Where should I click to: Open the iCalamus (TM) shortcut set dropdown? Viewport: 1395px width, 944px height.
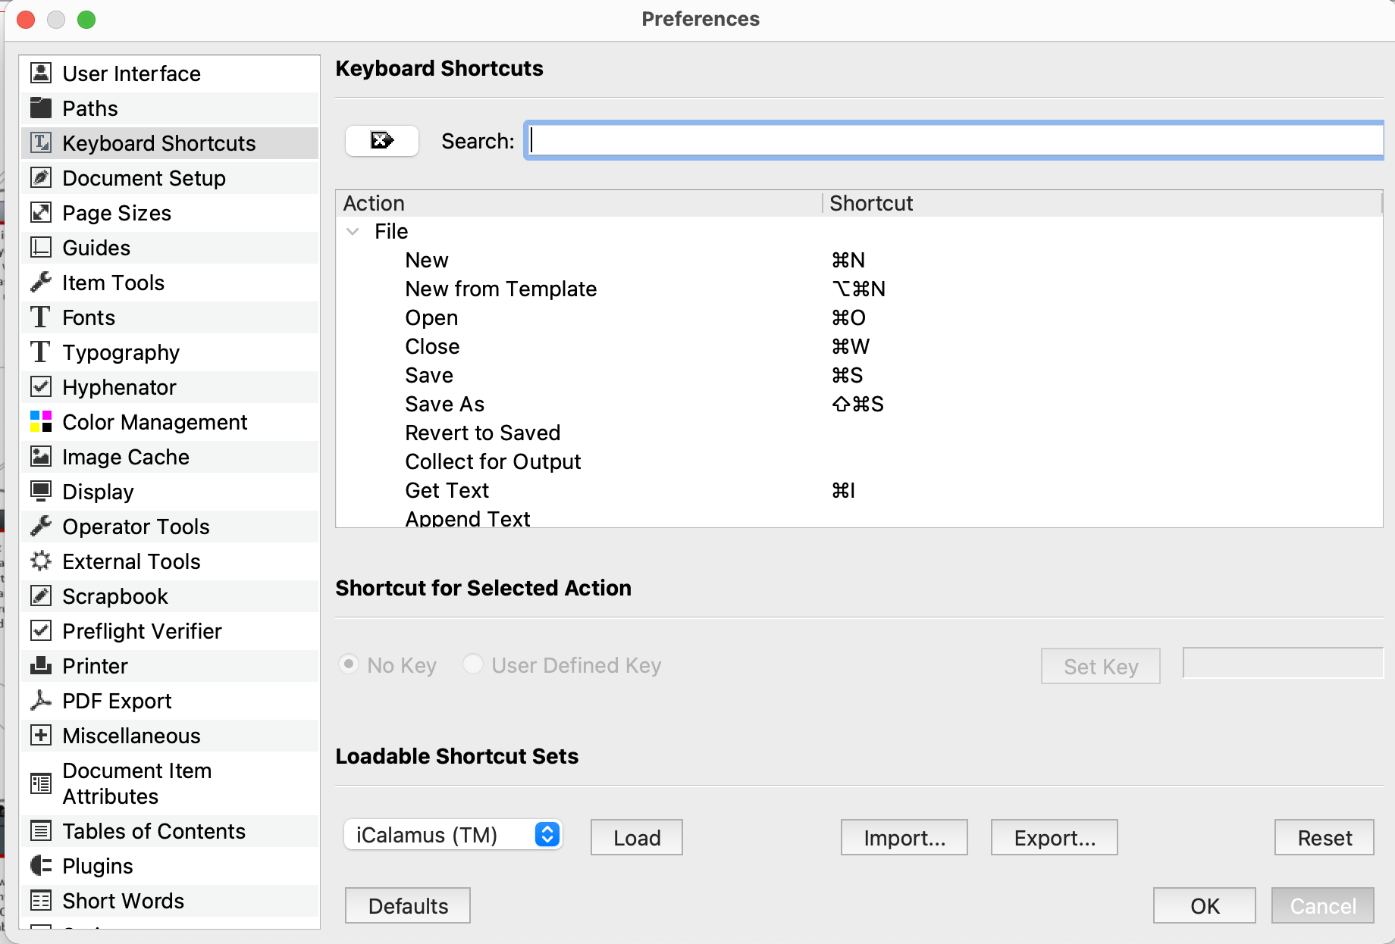pyautogui.click(x=453, y=835)
